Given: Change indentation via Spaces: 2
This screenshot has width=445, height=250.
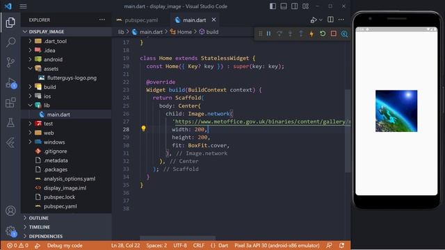Looking at the screenshot, I should (x=156, y=245).
